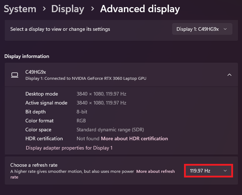Click the connected NVIDIA GeForce RTX 3060 subtitle
The image size is (242, 195).
(86, 78)
